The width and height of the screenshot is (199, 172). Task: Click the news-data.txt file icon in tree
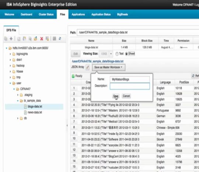pos(25,112)
